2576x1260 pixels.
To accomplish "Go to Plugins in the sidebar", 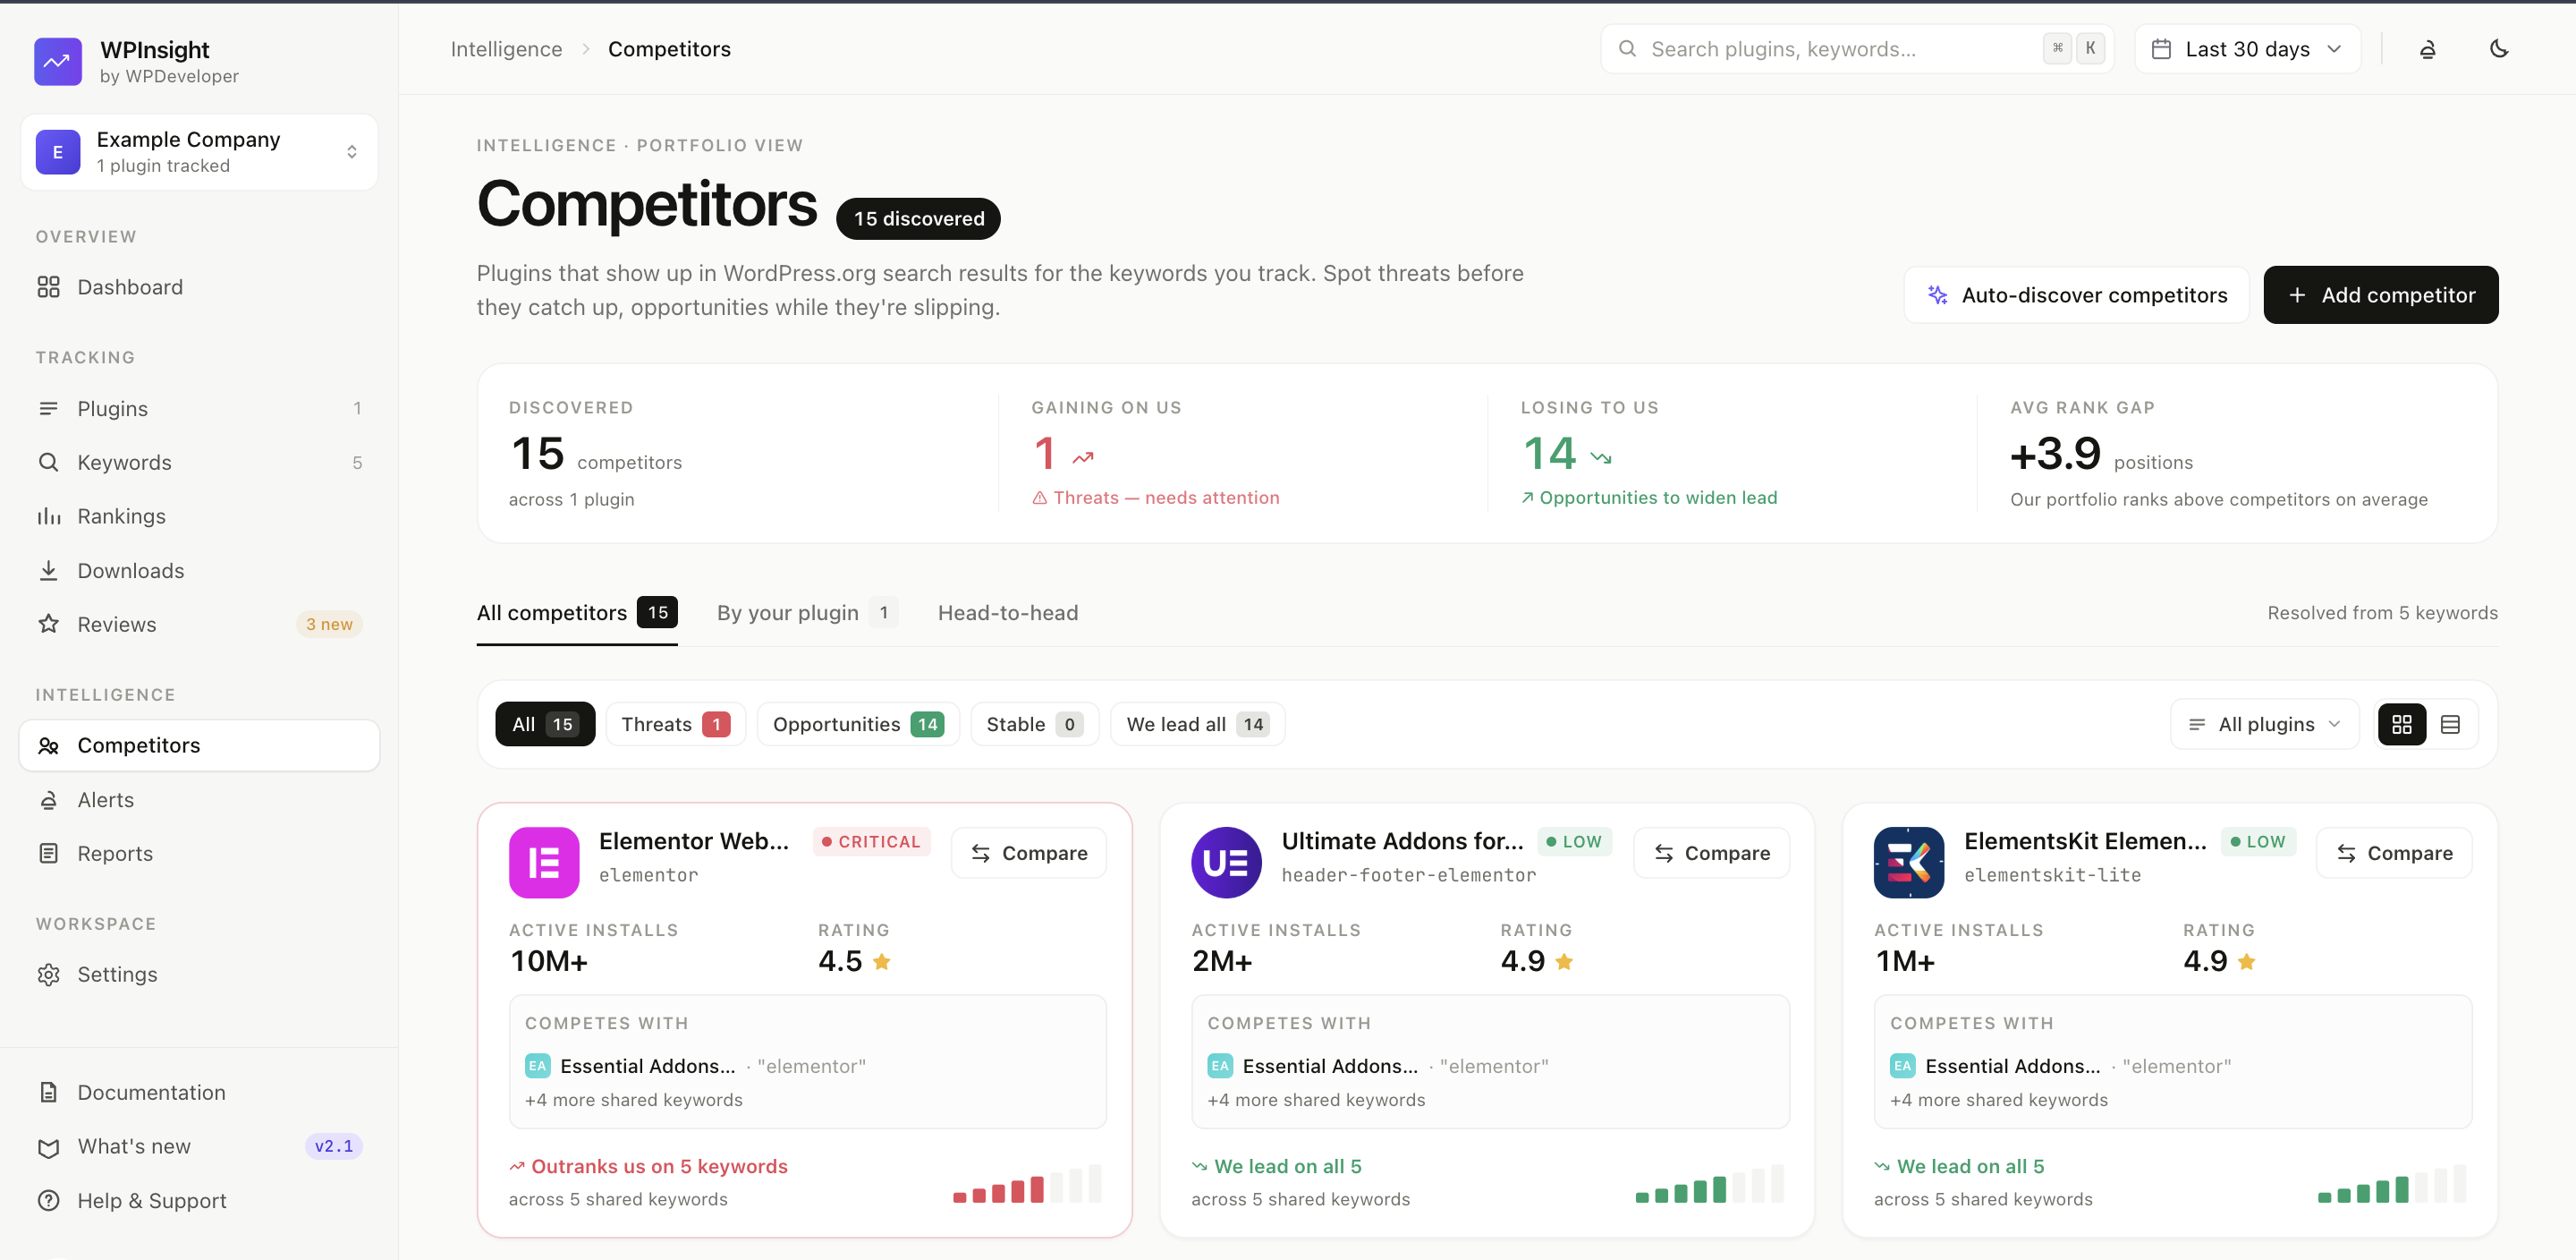I will coord(199,408).
